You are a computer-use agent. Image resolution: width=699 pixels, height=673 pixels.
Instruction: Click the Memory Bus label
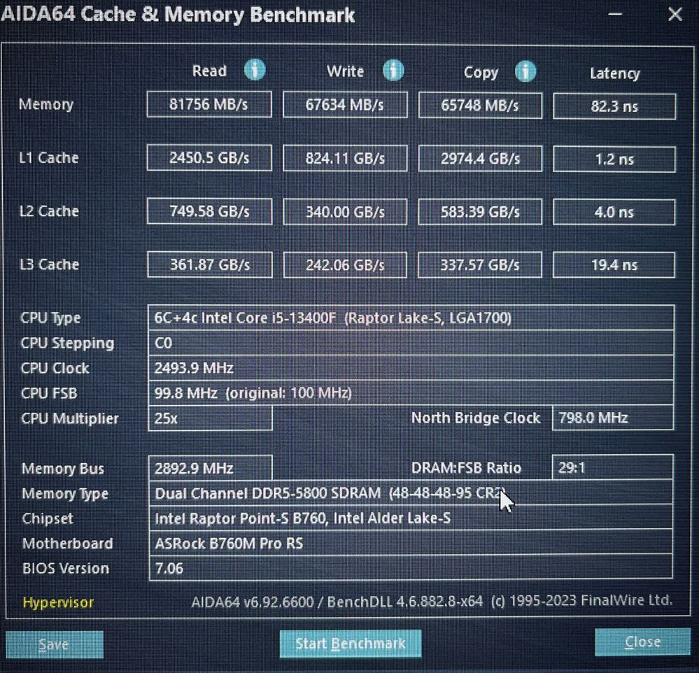[63, 469]
